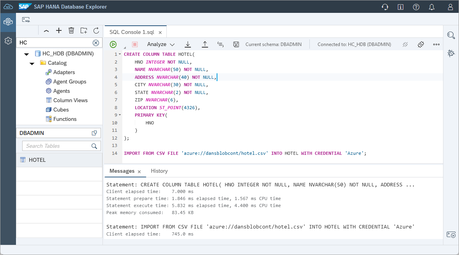Viewport: 459px width, 255px height.
Task: Open the more options ellipsis
Action: click(436, 44)
